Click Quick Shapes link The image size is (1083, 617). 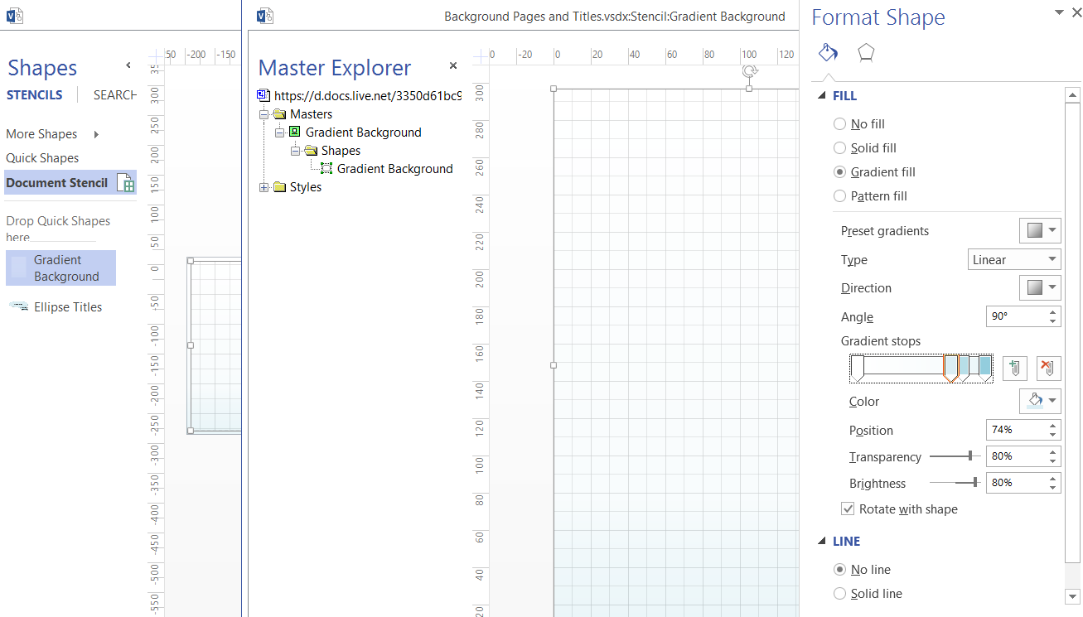point(42,158)
